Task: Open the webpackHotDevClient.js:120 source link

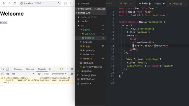Action: pyautogui.click(x=55, y=78)
